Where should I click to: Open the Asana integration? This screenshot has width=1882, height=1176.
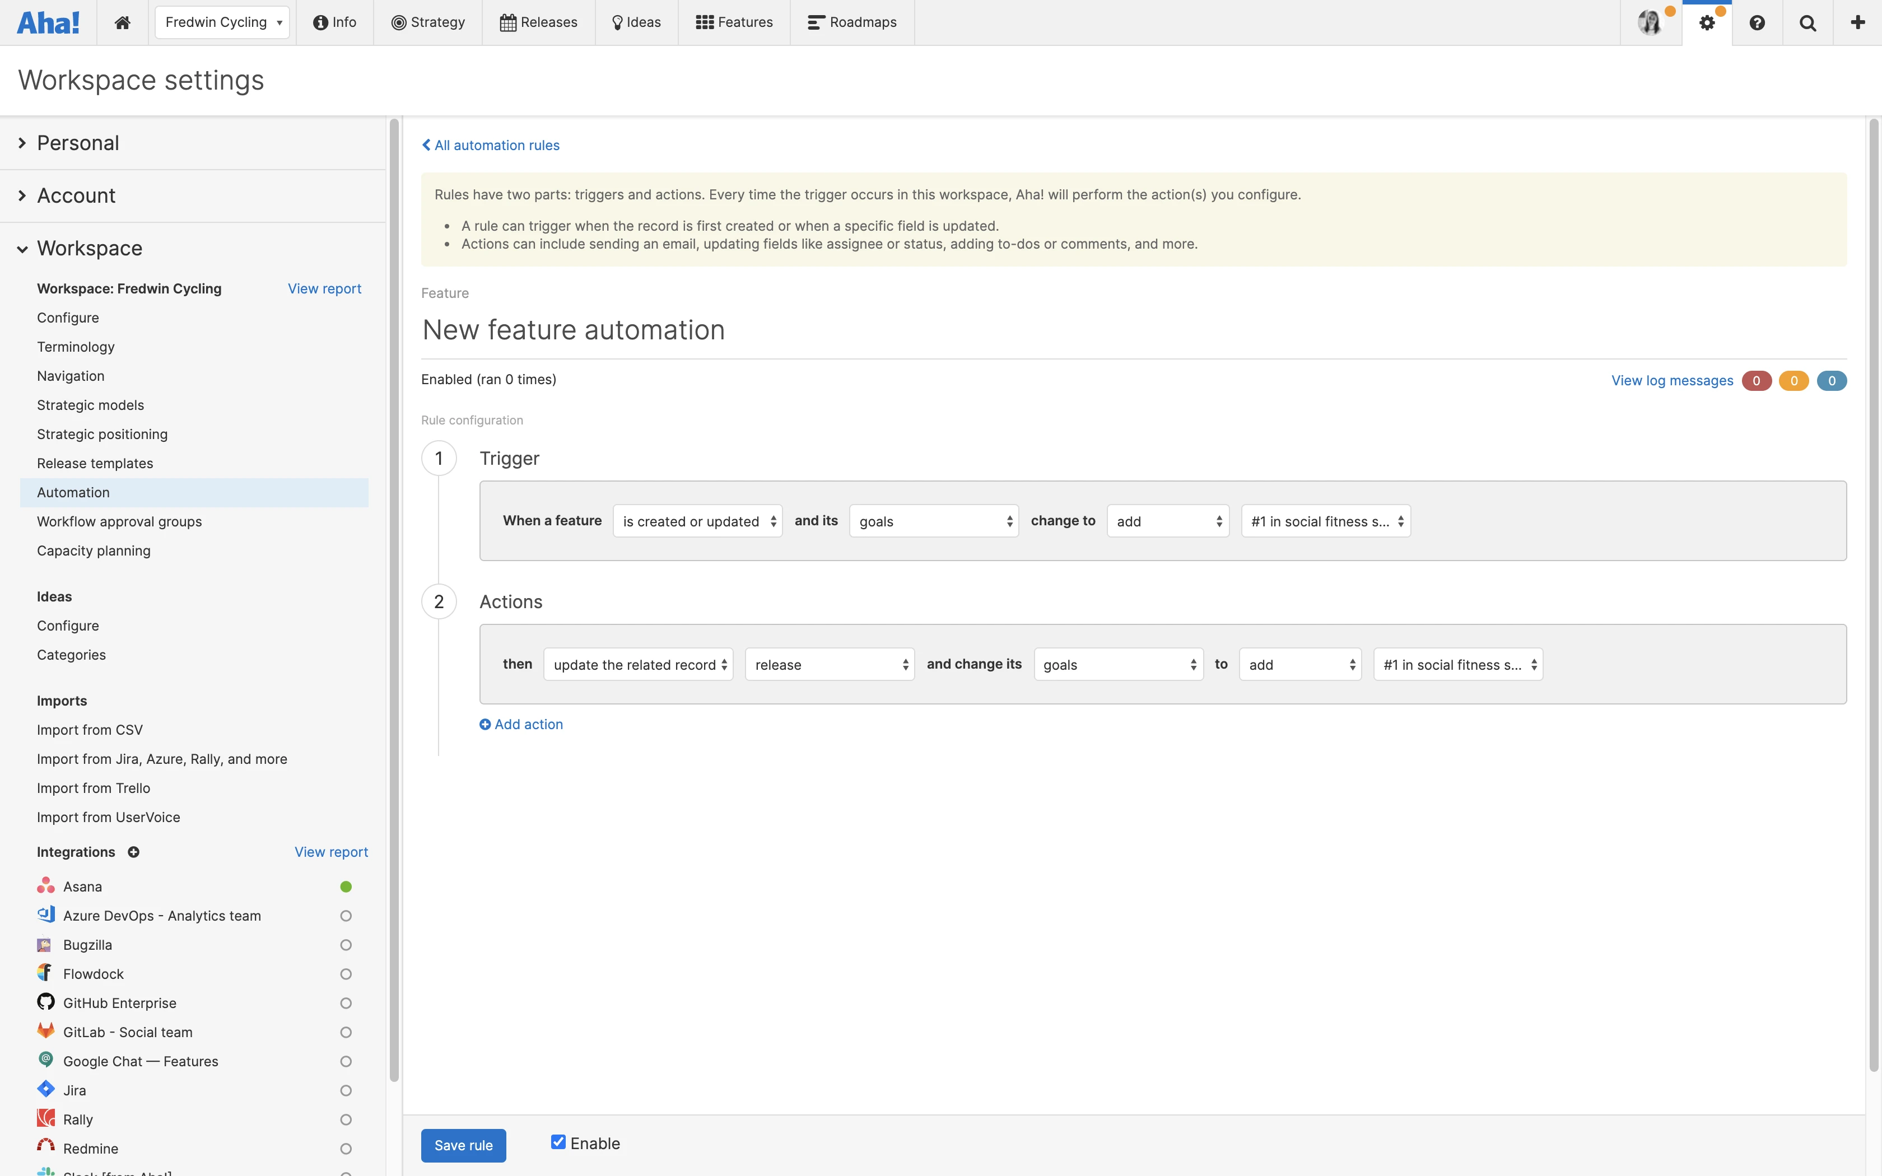(82, 886)
